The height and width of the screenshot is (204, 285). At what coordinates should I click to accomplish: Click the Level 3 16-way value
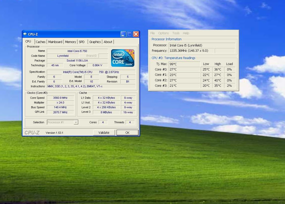[x=128, y=112]
